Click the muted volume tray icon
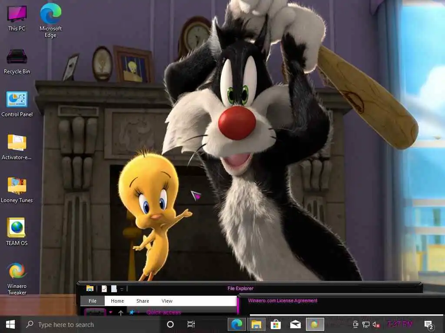This screenshot has width=445, height=333. click(376, 325)
